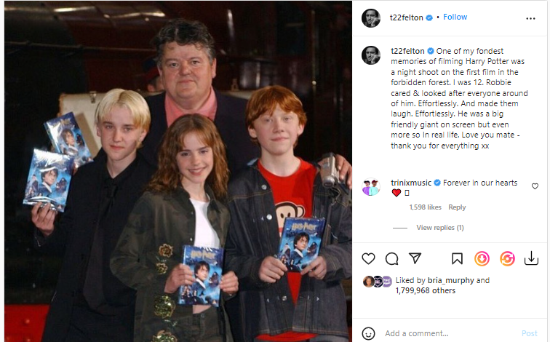The width and height of the screenshot is (550, 342).
Task: Download the post using the tray arrow icon
Action: [531, 258]
